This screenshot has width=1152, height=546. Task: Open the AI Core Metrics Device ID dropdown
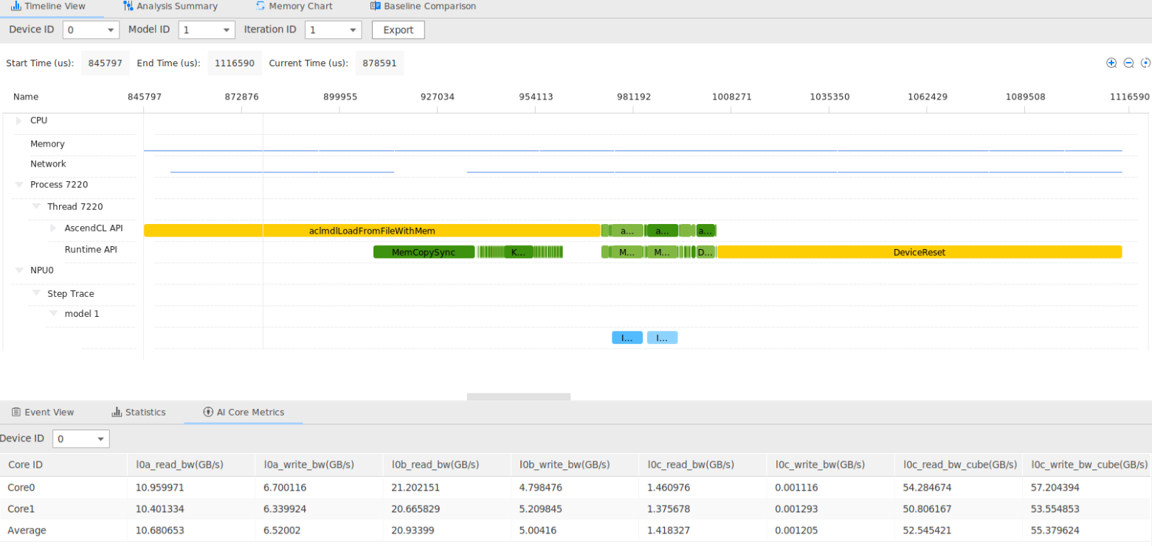[x=81, y=439]
